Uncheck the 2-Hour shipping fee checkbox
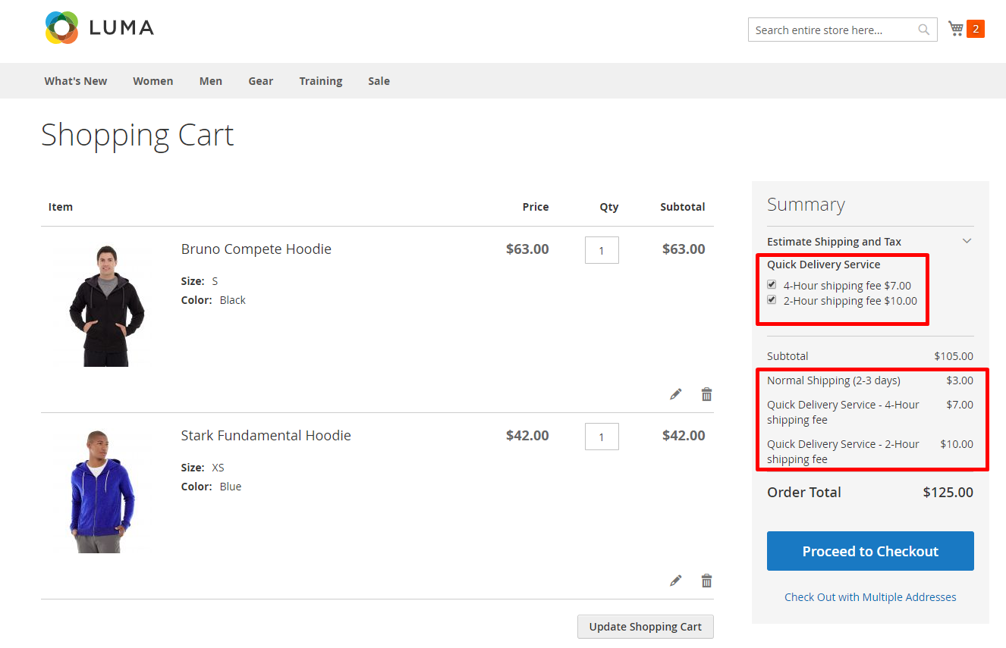 tap(772, 300)
